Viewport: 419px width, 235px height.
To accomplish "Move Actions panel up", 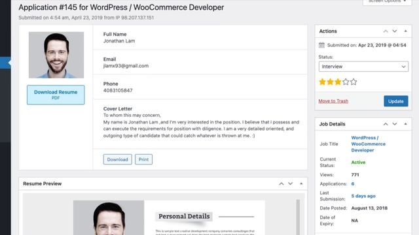I will coord(386,31).
